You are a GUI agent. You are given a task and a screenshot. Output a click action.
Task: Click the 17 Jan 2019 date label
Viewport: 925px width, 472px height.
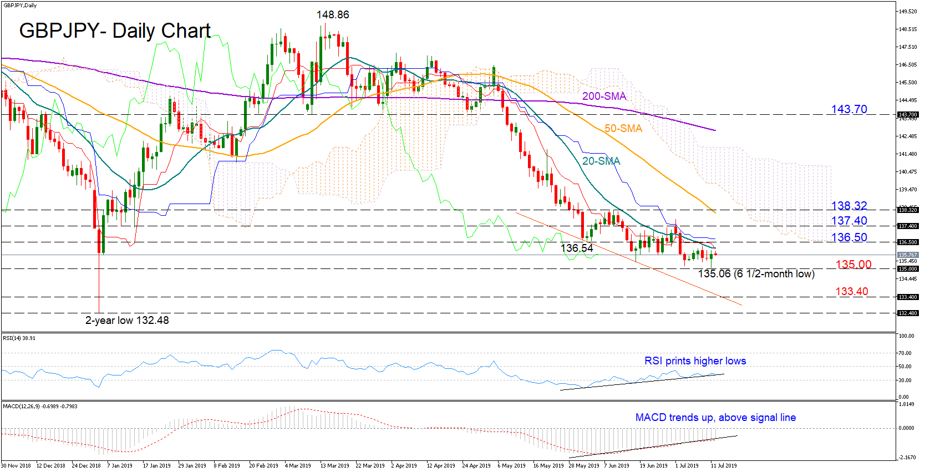click(x=157, y=465)
